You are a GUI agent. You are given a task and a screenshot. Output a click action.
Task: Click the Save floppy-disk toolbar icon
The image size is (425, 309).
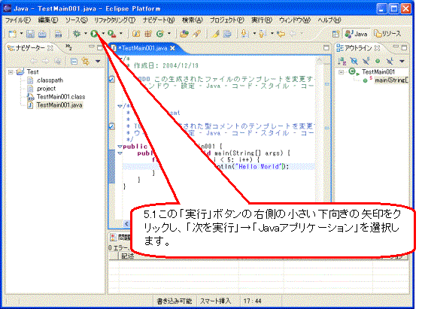(x=30, y=34)
